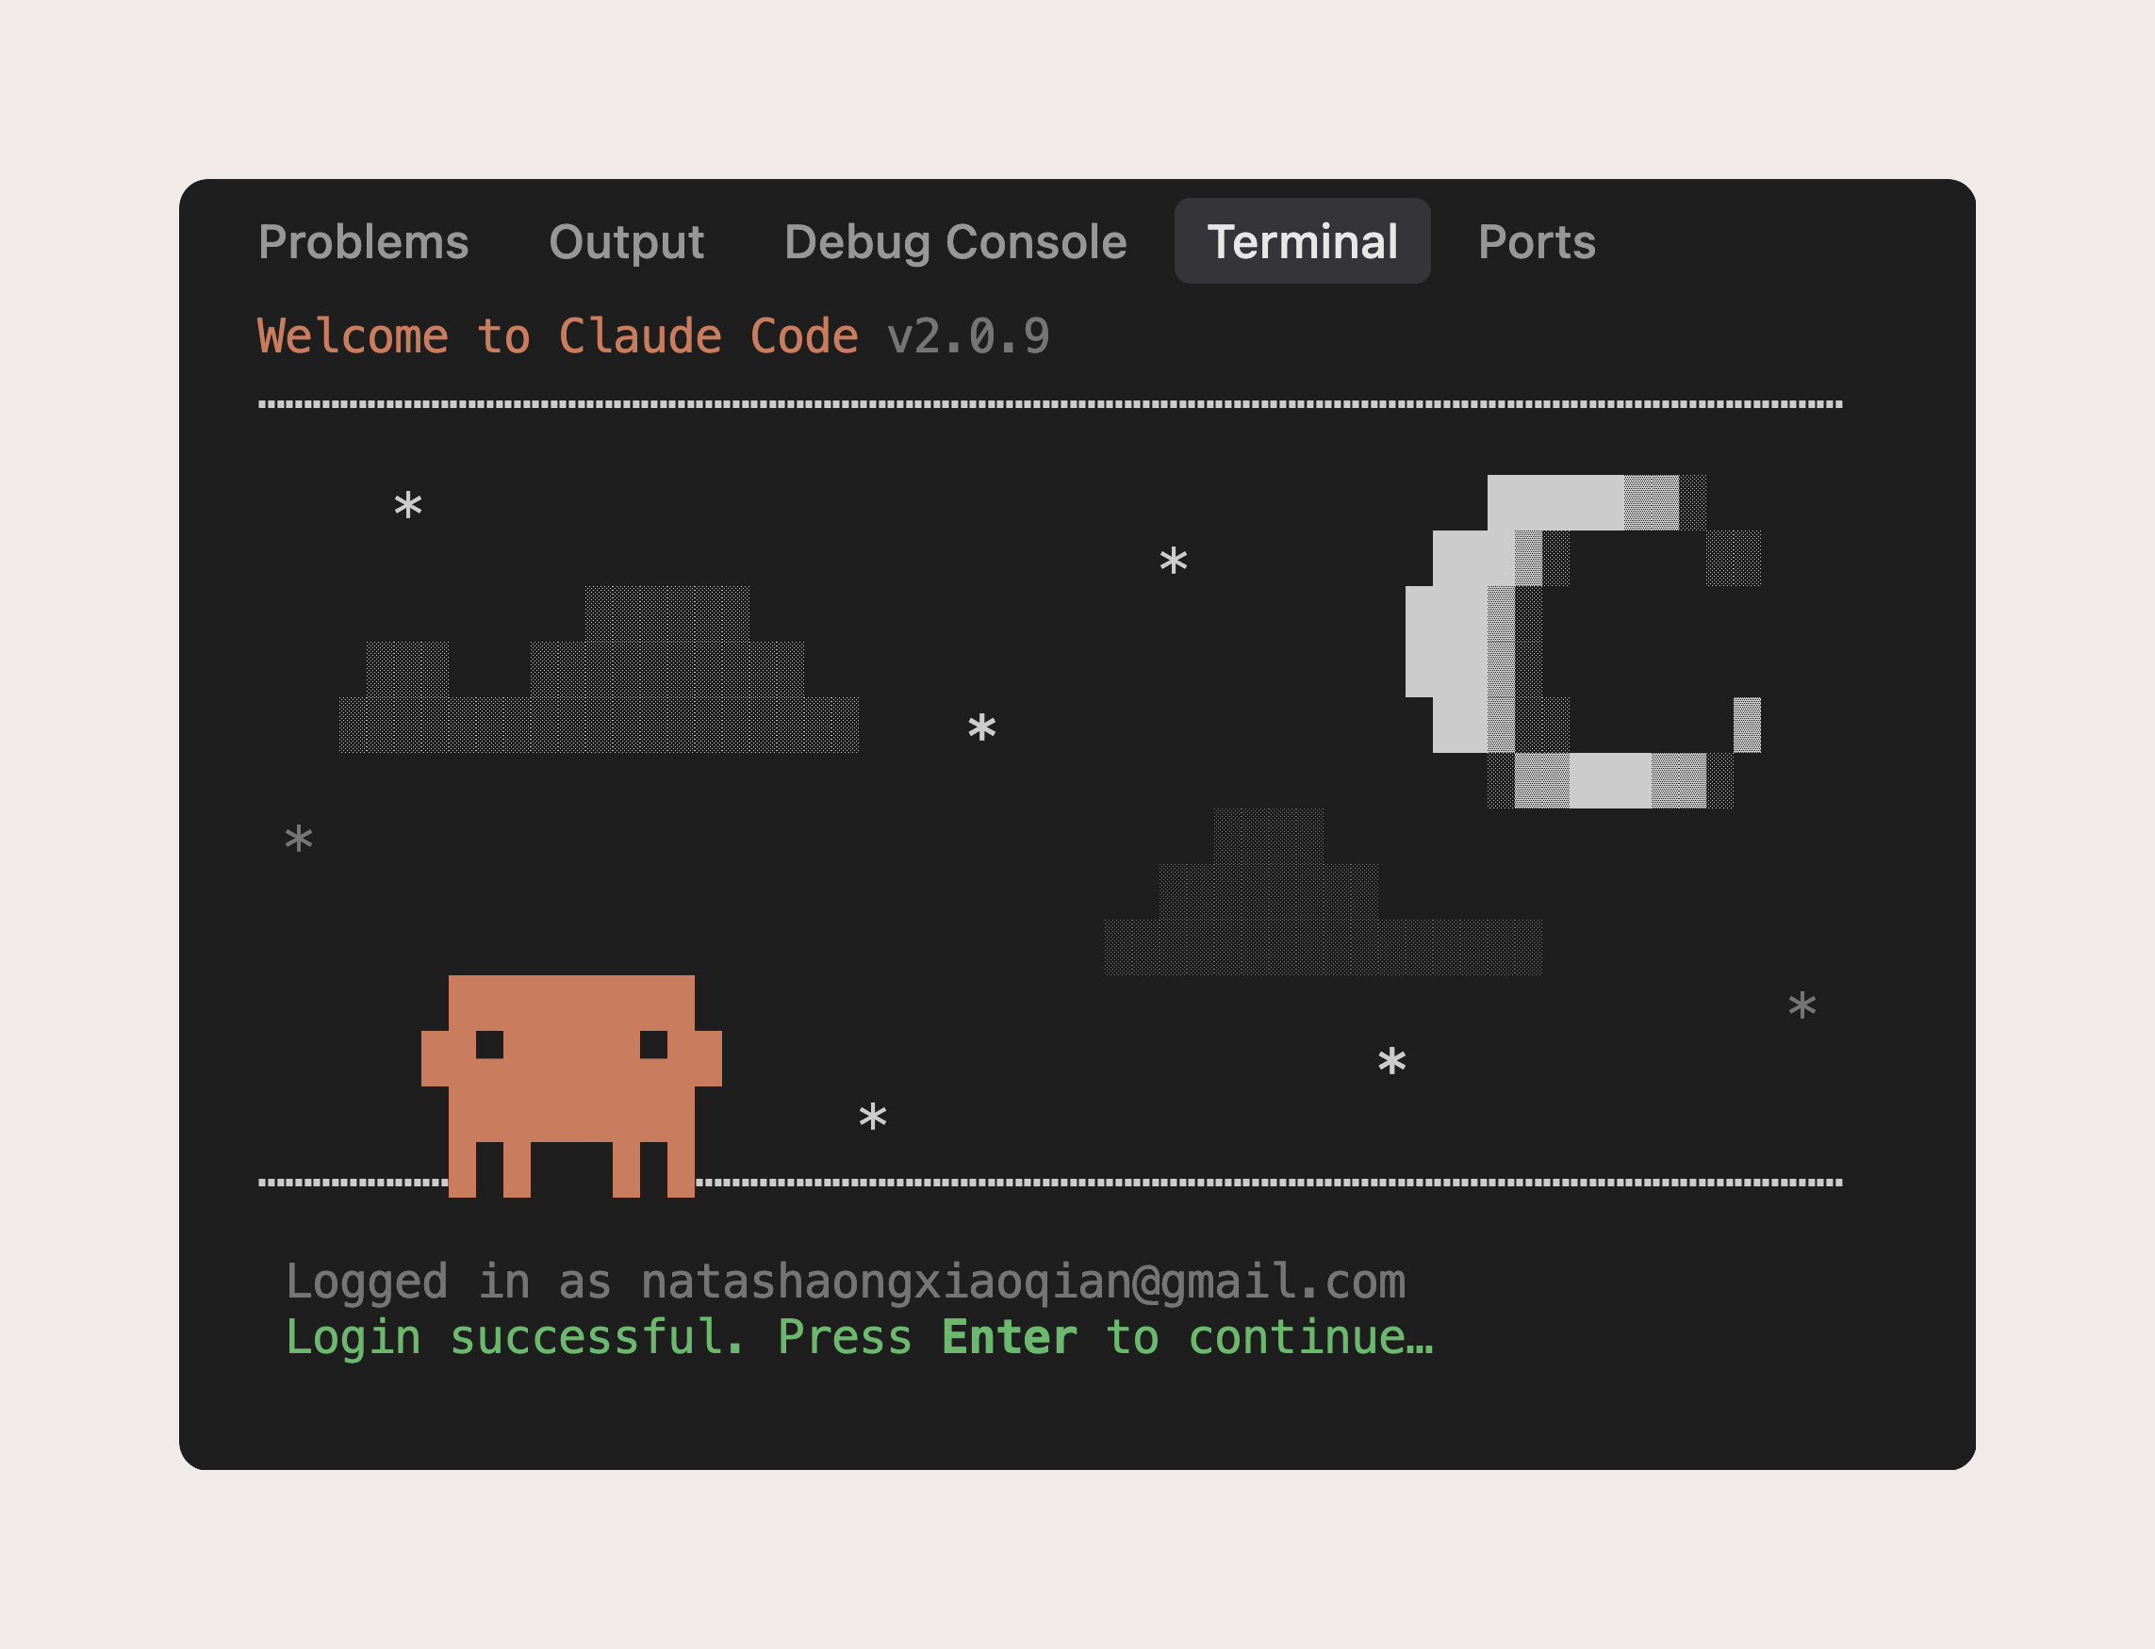Open the Output tab
2155x1649 pixels.
[x=626, y=241]
